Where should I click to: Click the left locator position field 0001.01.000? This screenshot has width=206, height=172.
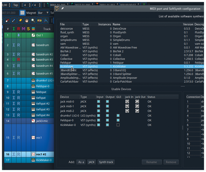point(59,5)
